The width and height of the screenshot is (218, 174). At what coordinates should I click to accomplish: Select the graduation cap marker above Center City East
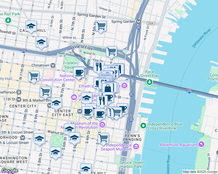[56, 103]
